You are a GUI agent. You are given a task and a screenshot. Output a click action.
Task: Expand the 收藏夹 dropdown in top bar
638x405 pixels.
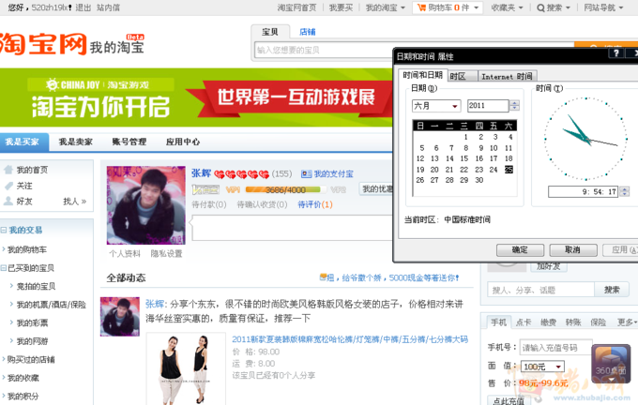[507, 7]
